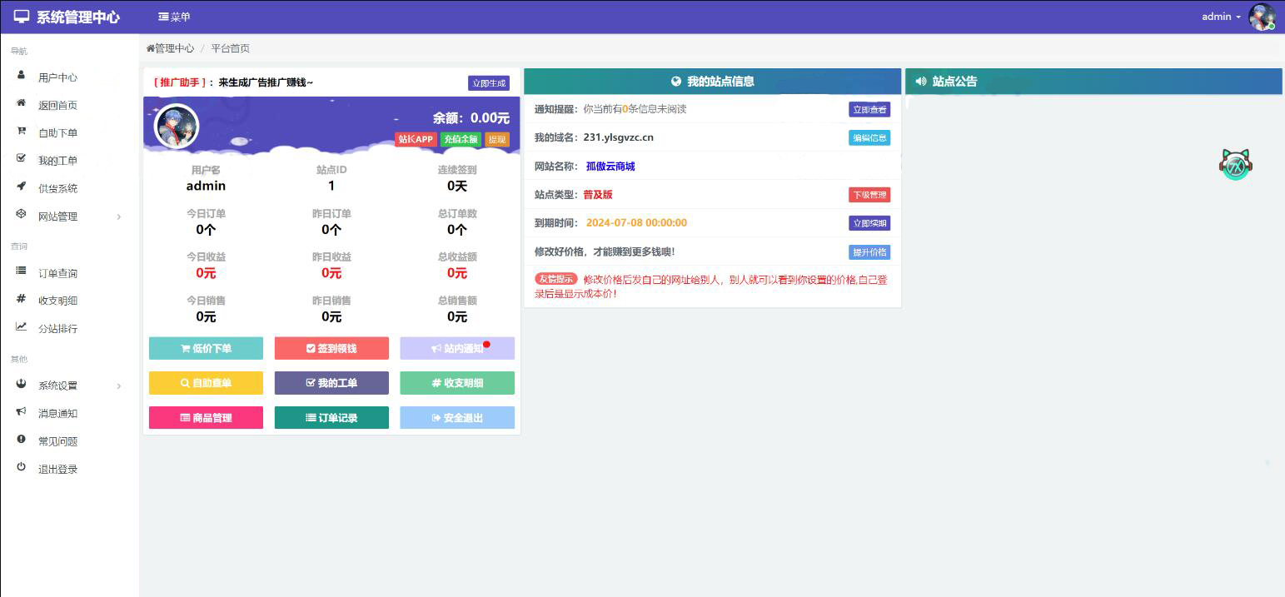This screenshot has height=597, width=1285.
Task: Click the orange 提现 withdrawal button
Action: (496, 139)
